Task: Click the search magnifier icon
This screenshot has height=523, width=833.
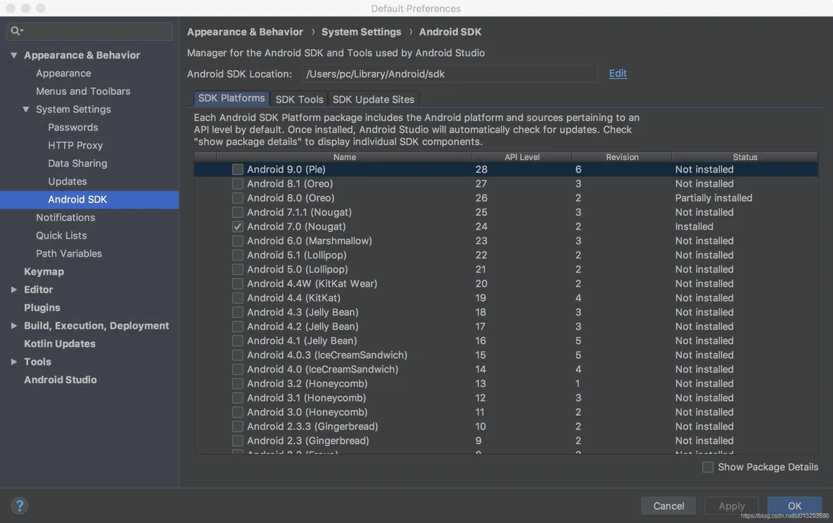Action: click(16, 31)
